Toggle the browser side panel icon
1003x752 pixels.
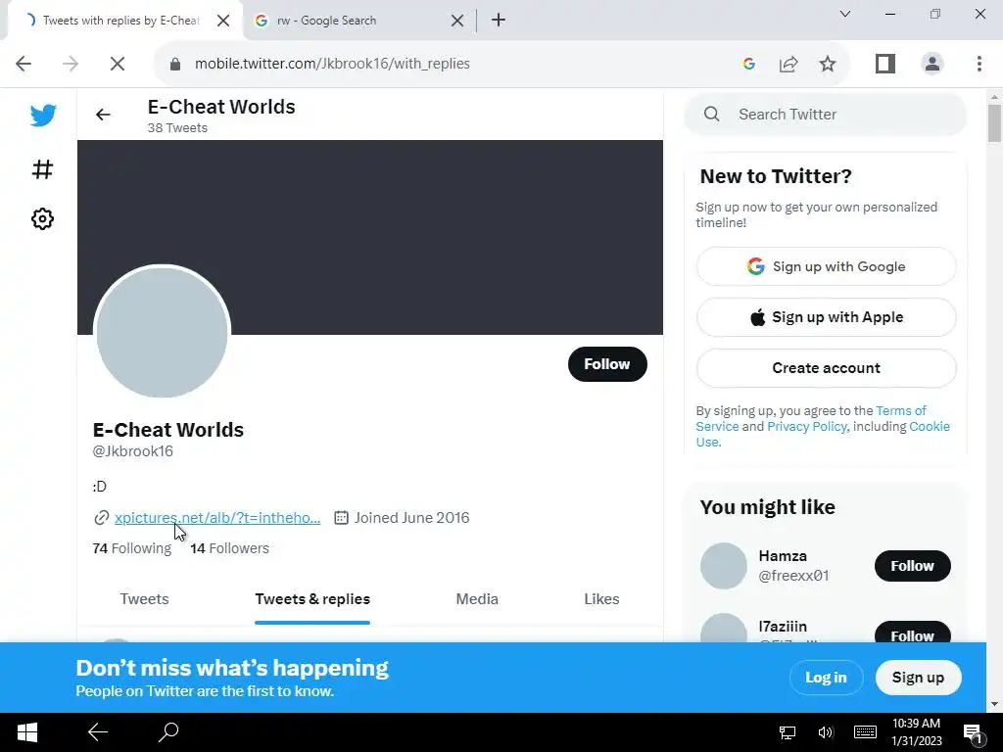click(x=885, y=64)
